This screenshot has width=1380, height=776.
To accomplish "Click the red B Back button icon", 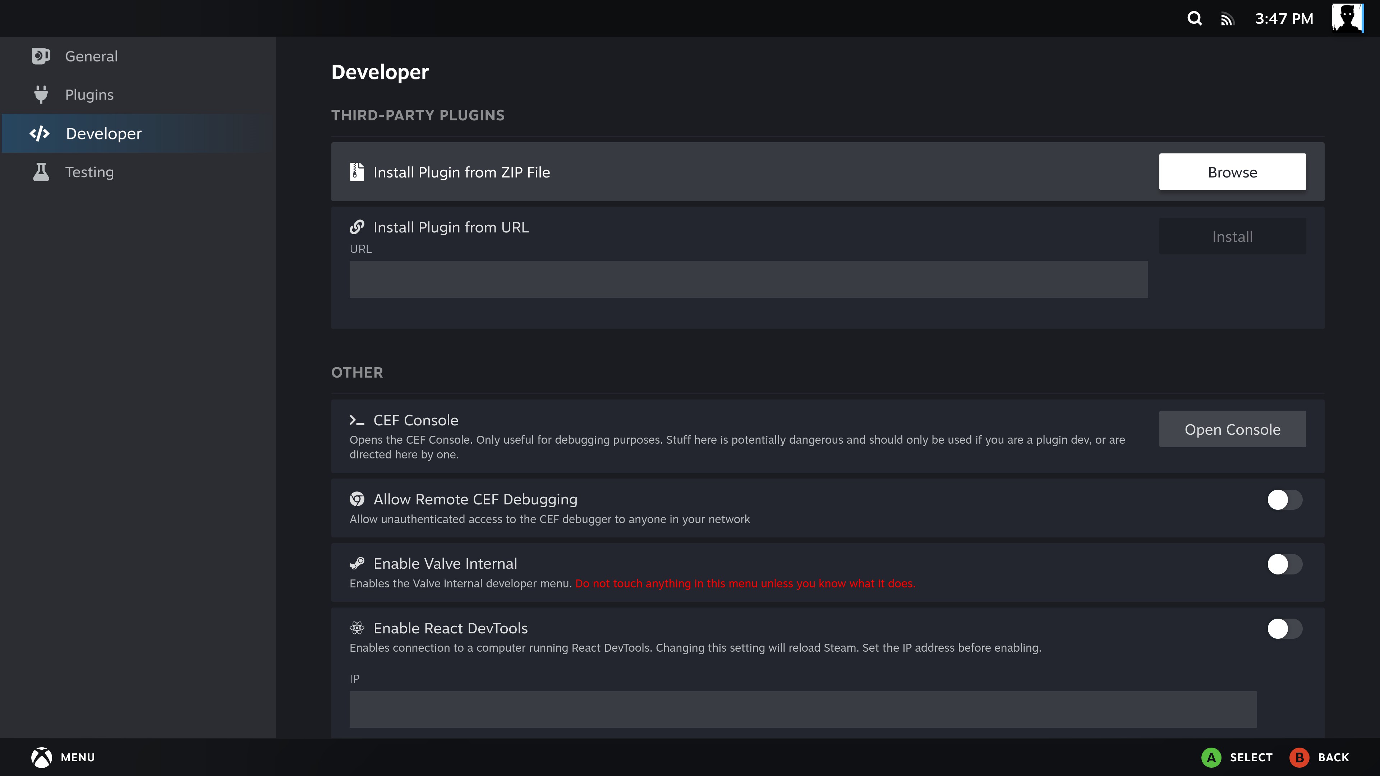I will [x=1299, y=757].
